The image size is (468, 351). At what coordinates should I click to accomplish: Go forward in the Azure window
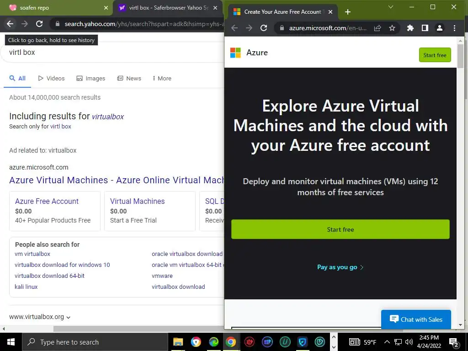[x=249, y=28]
